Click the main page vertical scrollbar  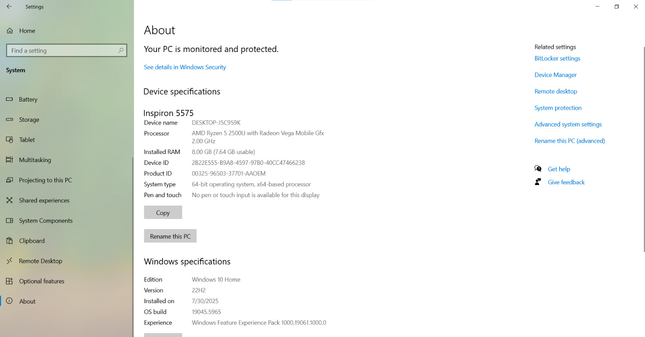(644, 149)
